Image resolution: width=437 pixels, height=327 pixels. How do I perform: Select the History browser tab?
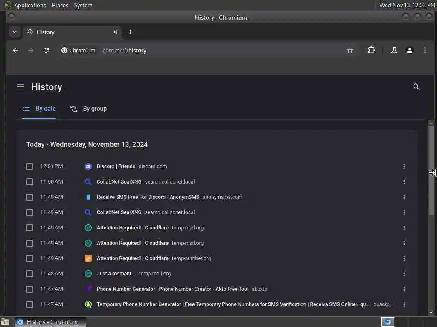72,32
